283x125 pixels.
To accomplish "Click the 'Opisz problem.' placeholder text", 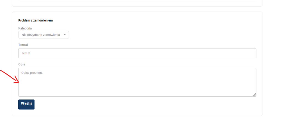I will click(x=32, y=73).
